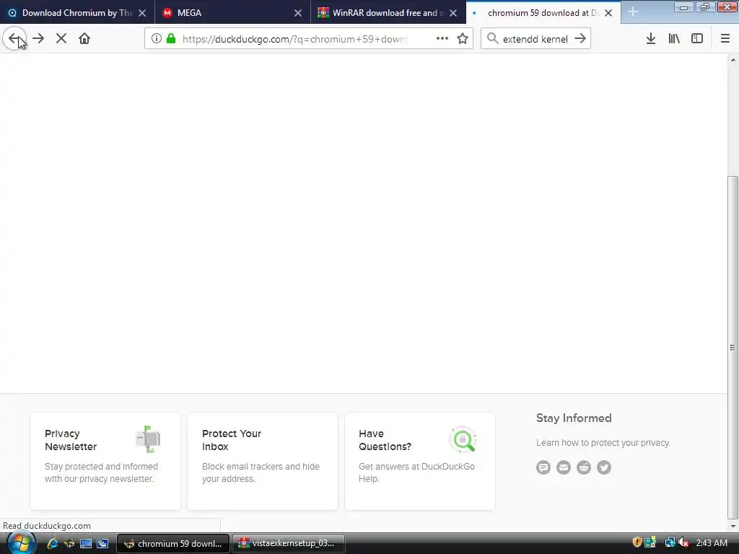Switch to chromium 59 taskbar button
The width and height of the screenshot is (739, 554).
[x=173, y=544]
